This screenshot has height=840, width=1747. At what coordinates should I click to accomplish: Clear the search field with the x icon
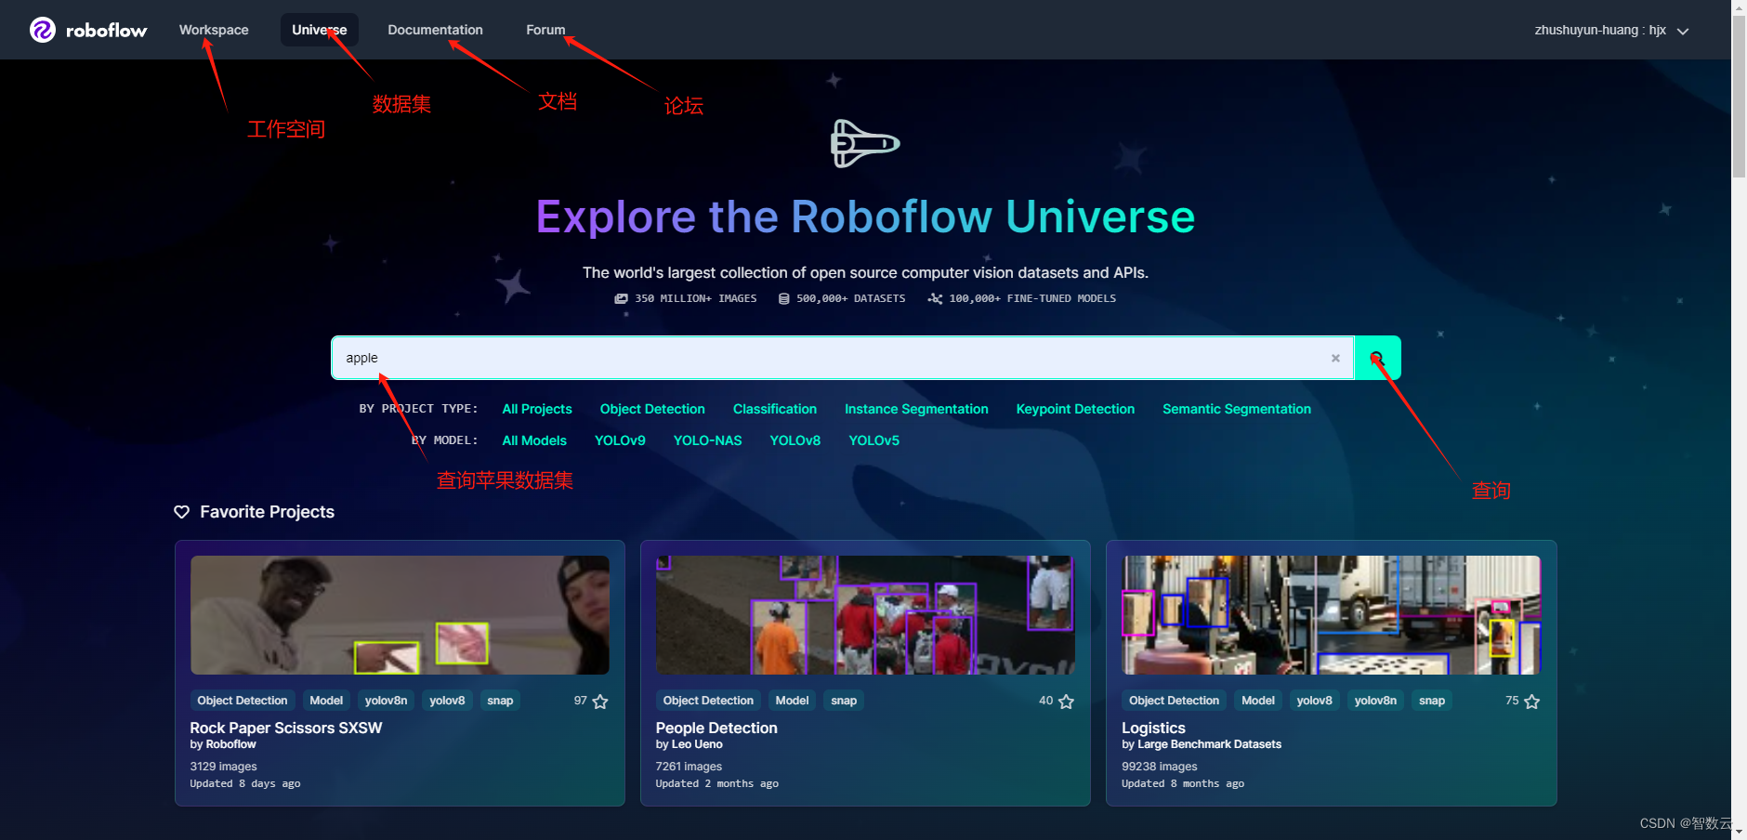click(x=1335, y=358)
